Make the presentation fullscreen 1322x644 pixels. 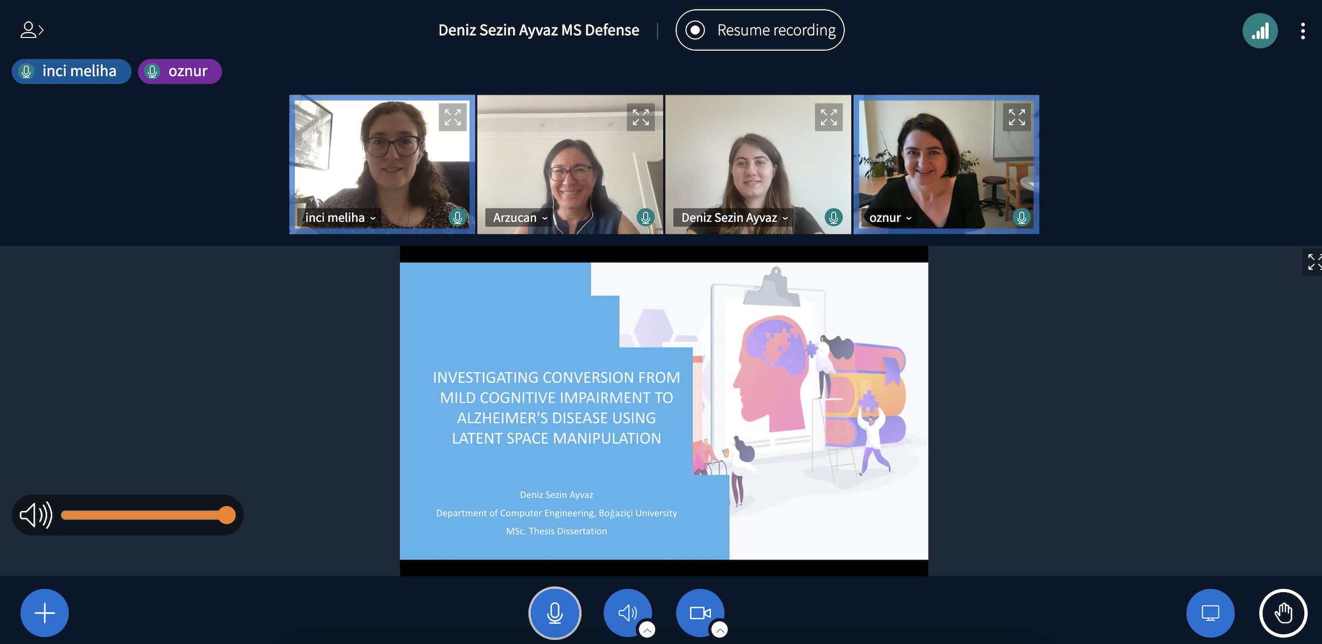[1313, 262]
